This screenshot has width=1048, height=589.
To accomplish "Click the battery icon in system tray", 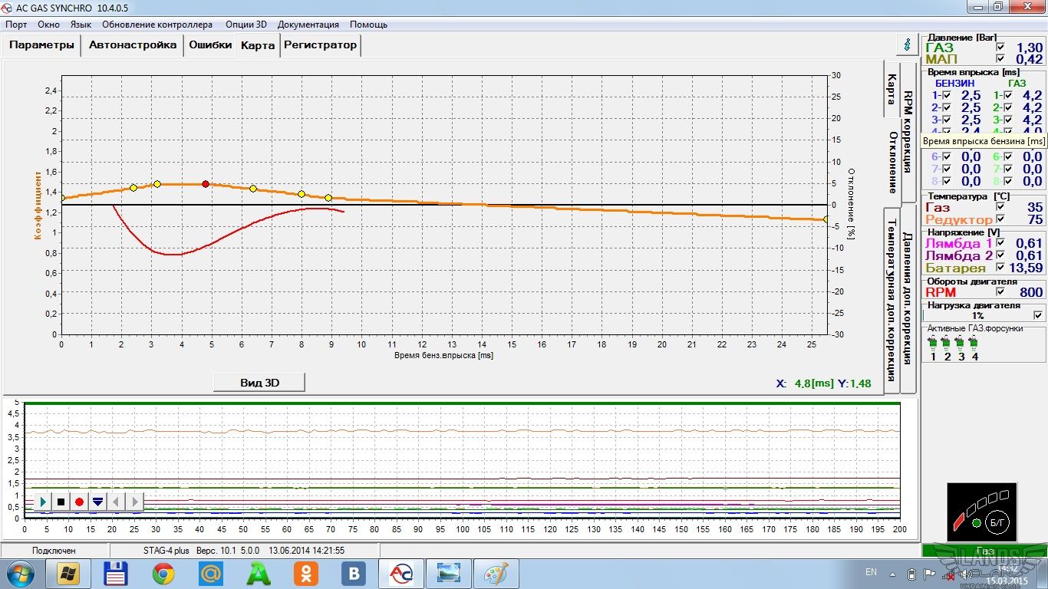I will click(911, 574).
